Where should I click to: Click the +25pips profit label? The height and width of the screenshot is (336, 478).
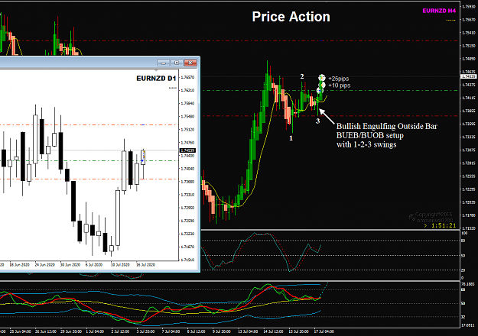338,79
